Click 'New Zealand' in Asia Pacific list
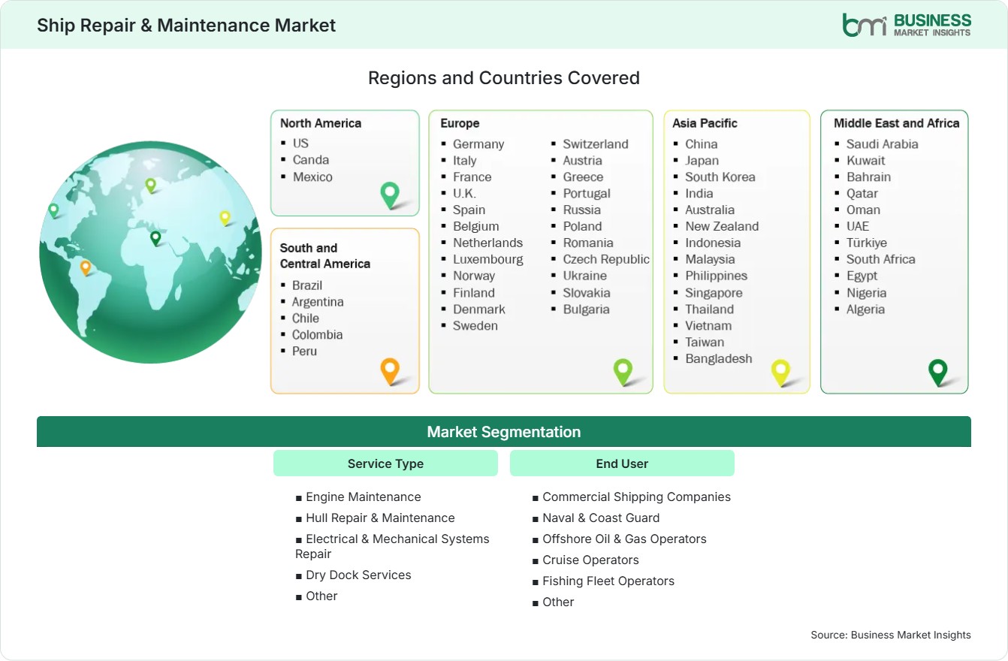1008x661 pixels. (722, 226)
